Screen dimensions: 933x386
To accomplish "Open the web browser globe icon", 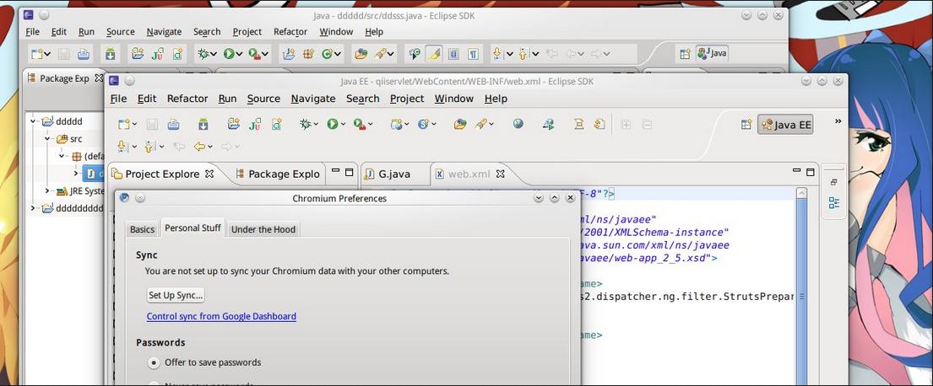I will click(518, 124).
